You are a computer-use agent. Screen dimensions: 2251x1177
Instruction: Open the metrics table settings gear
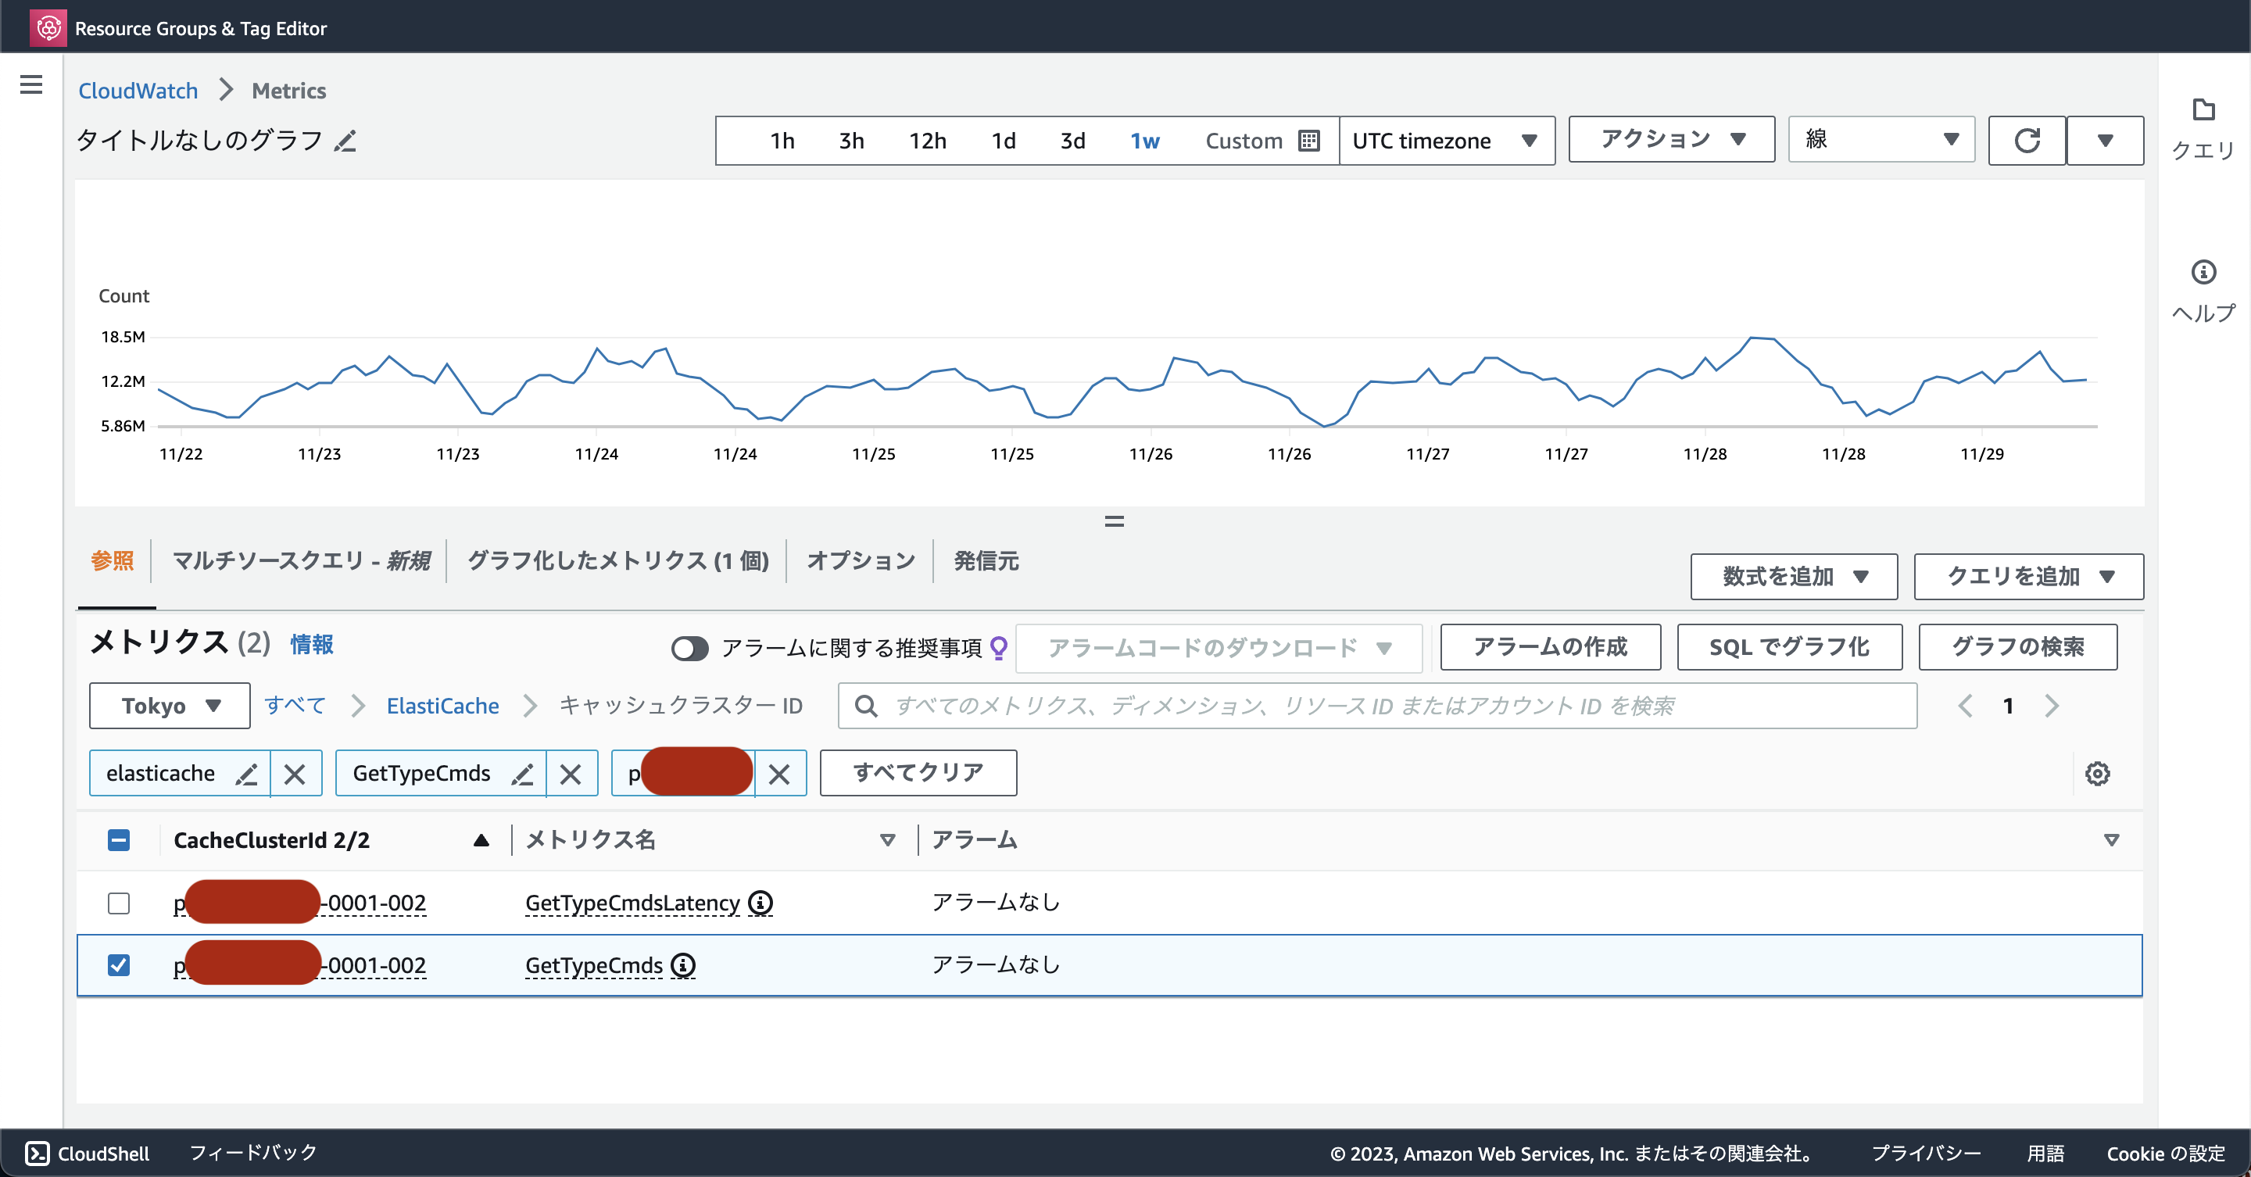[2098, 773]
